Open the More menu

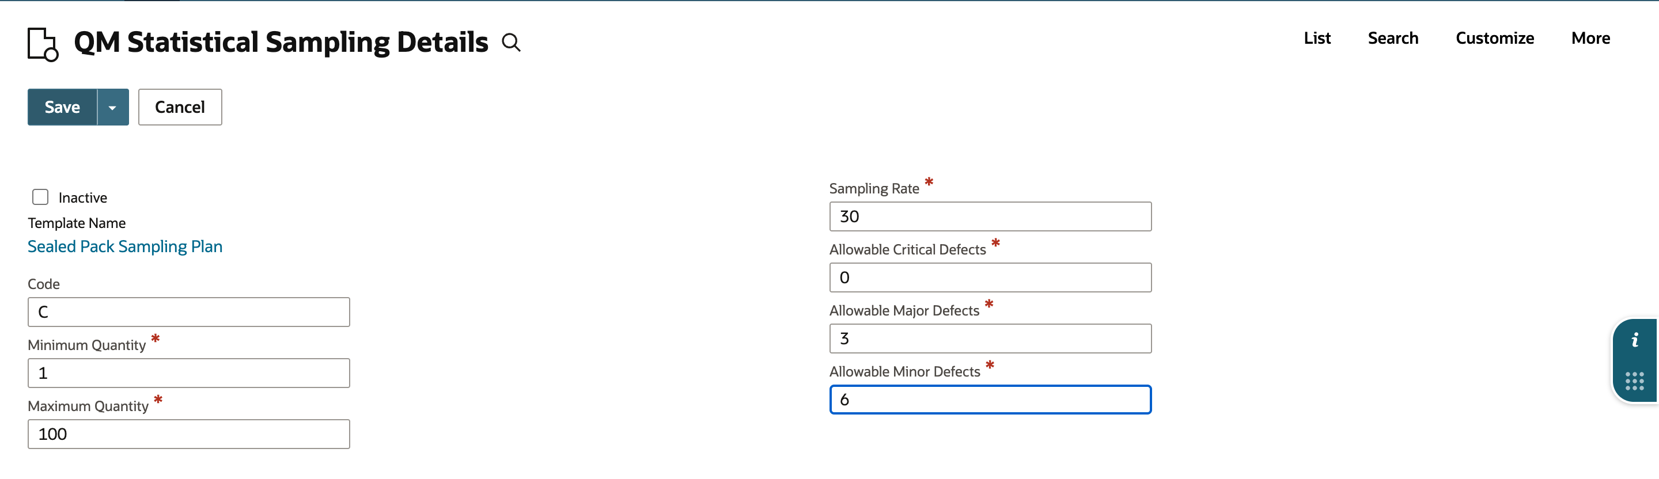pos(1590,38)
